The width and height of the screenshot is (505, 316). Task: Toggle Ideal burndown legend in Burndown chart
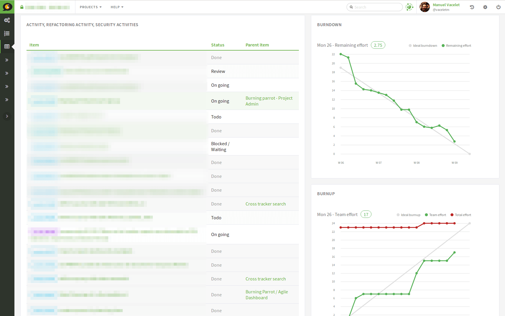(423, 46)
